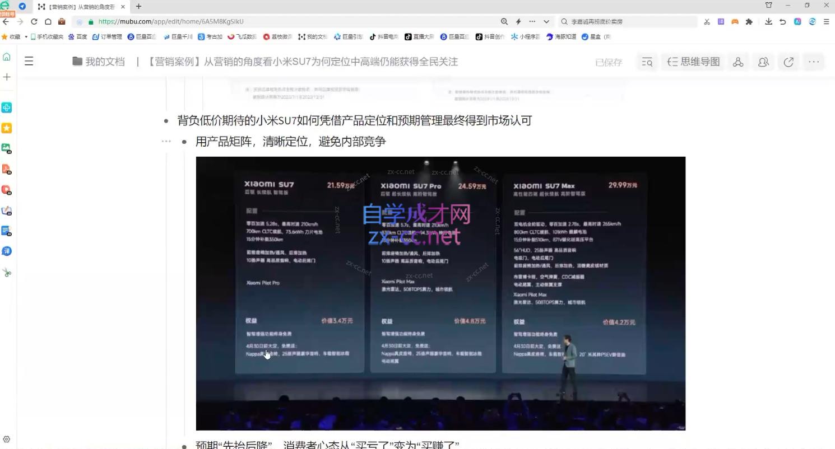
Task: Open the 收藏 bookmarks dropdown arrow
Action: [26, 37]
